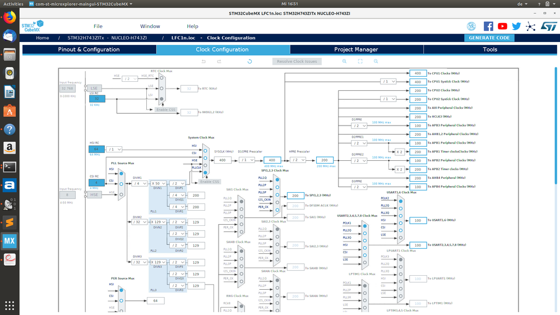
Task: Open the HPRE Prescaler dropdown
Action: (298, 160)
